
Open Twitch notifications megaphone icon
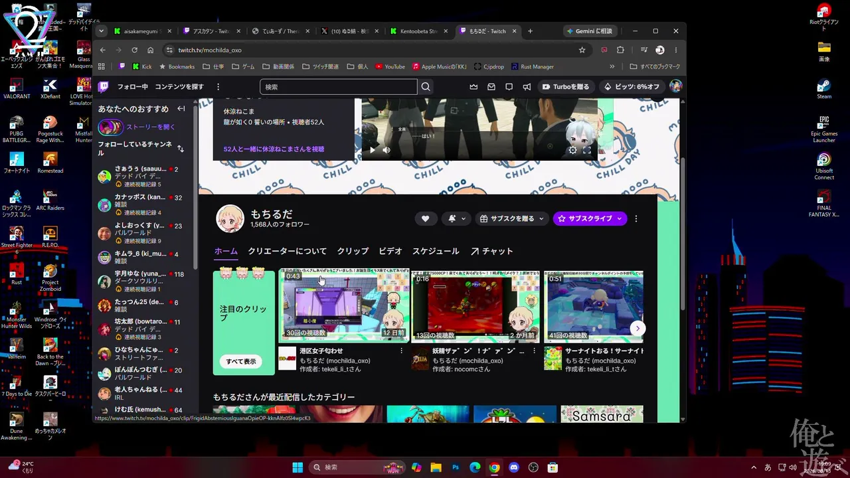(527, 87)
